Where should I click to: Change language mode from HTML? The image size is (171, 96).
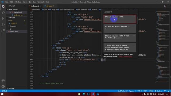click(151, 91)
